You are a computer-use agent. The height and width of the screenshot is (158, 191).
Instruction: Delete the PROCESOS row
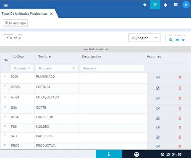[x=180, y=137]
